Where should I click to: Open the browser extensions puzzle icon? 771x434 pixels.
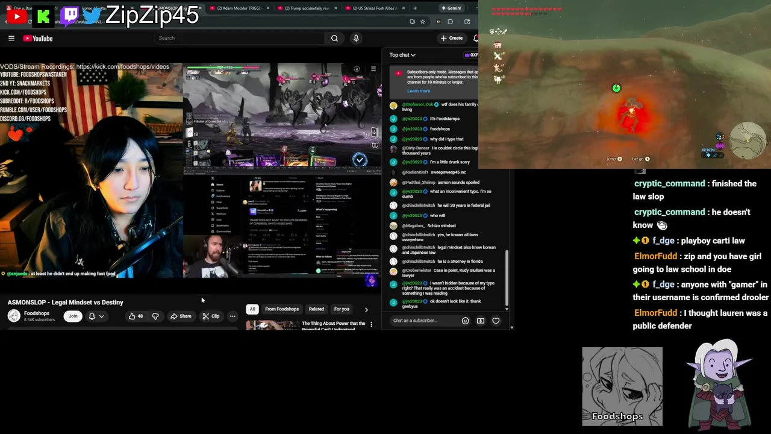pyautogui.click(x=450, y=22)
